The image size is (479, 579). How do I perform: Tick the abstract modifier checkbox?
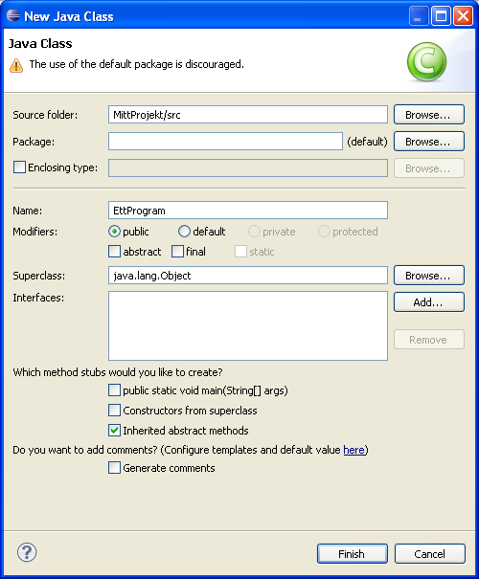(114, 252)
